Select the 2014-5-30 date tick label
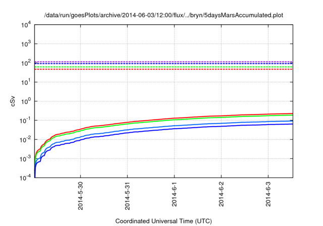This screenshot has width=323, height=226. 81,194
